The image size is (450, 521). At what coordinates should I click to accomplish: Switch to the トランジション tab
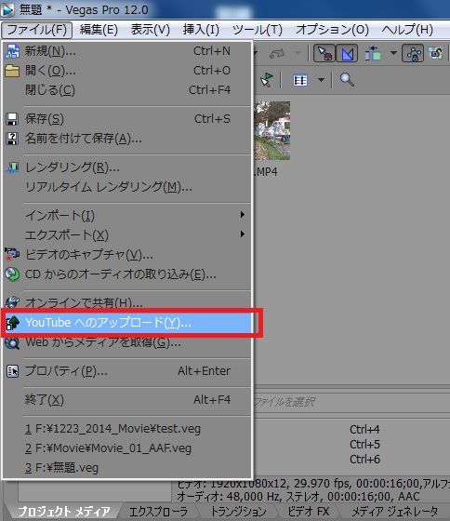(x=238, y=512)
